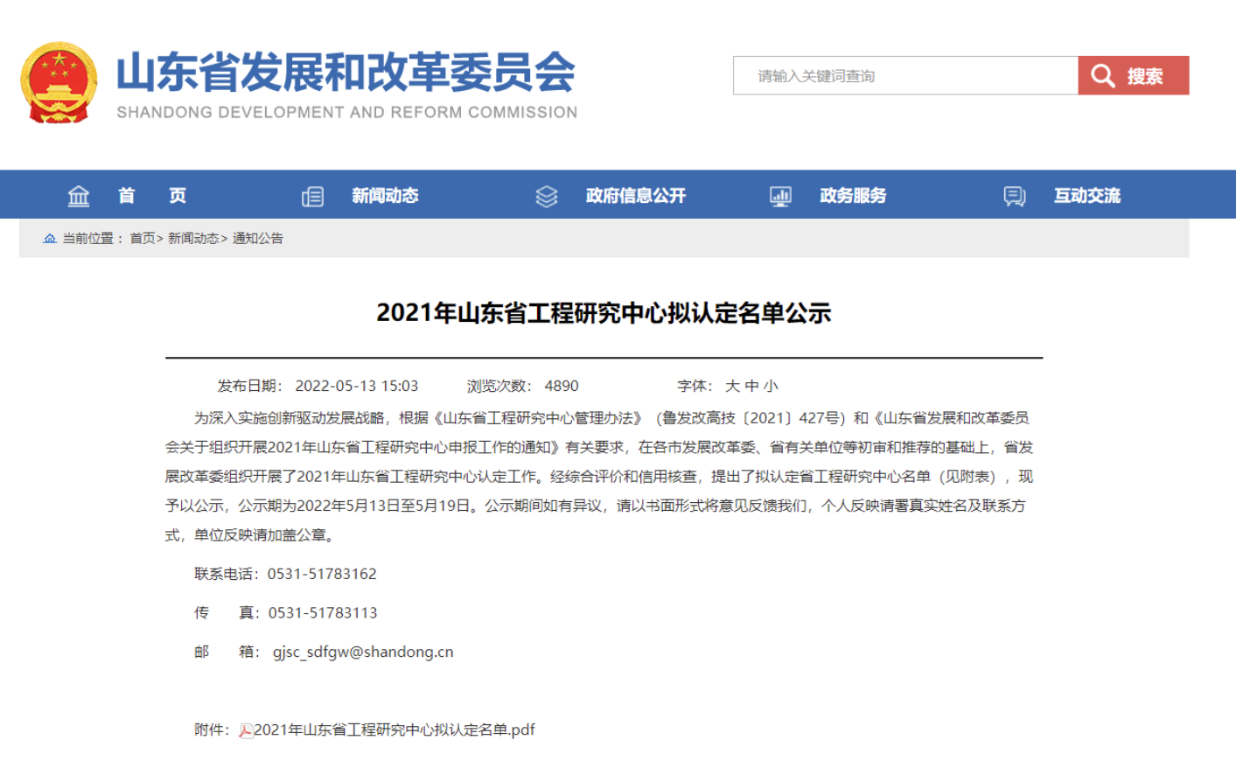The height and width of the screenshot is (775, 1236).
Task: Open the 互动交流 menu item
Action: coord(1087,196)
